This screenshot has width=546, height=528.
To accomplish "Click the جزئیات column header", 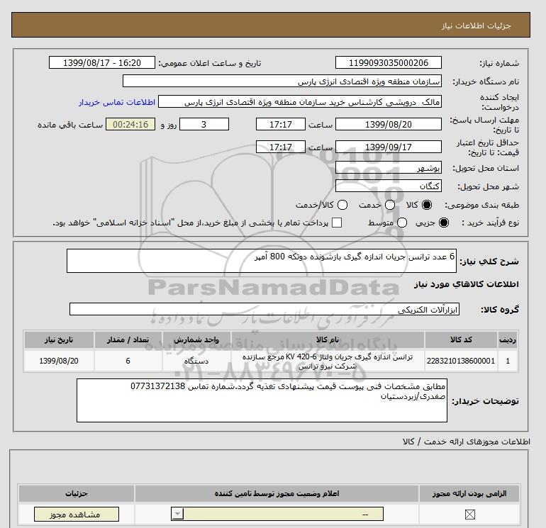I will coord(77,493).
